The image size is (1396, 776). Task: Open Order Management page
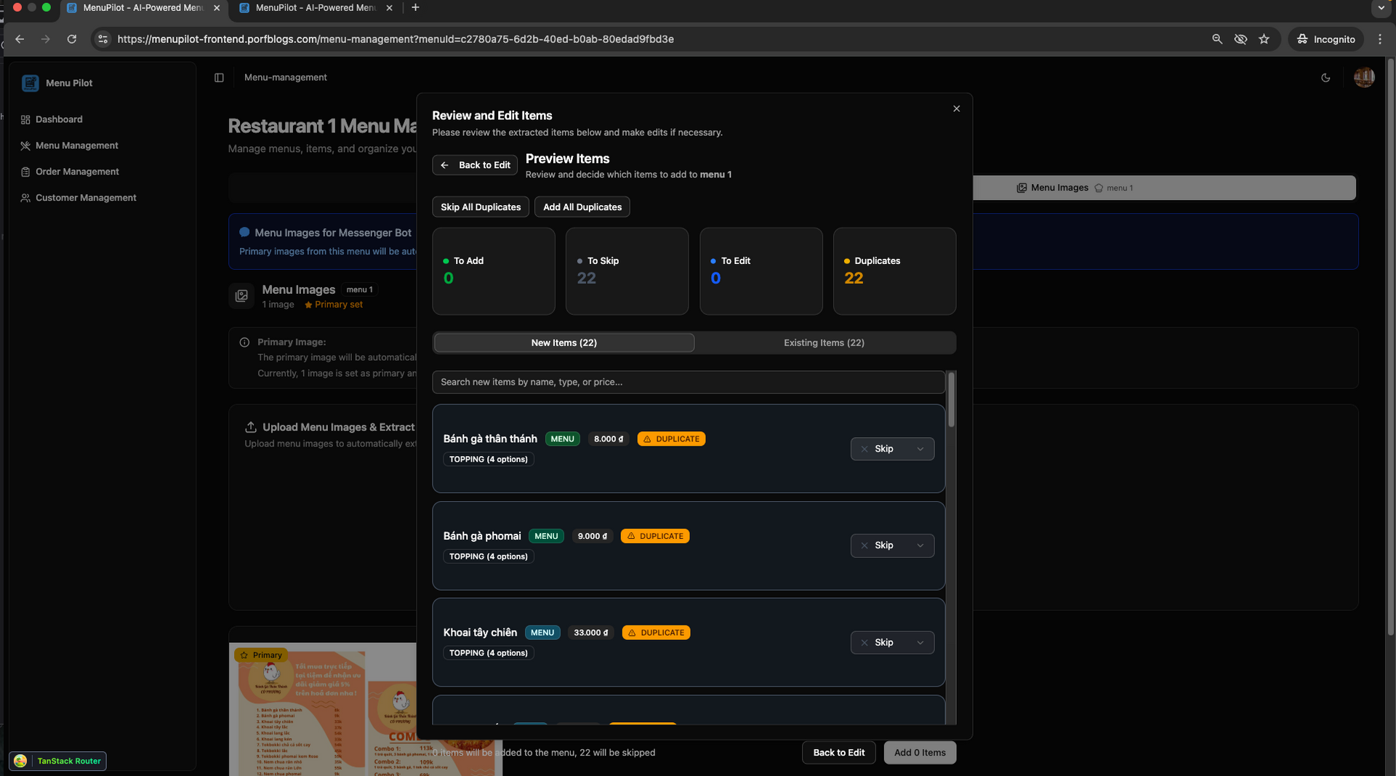77,172
